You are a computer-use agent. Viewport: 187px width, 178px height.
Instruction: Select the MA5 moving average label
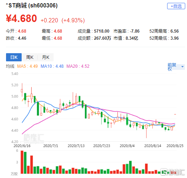[27, 66]
